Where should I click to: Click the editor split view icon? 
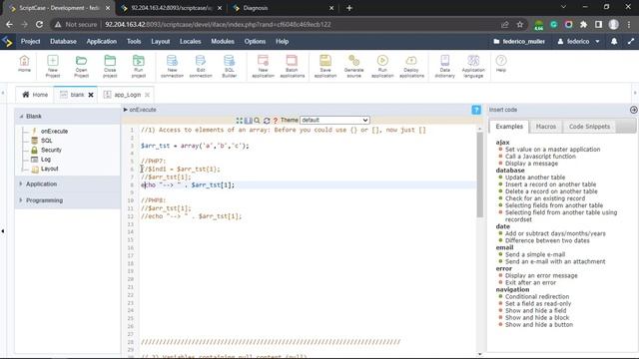coord(249,120)
